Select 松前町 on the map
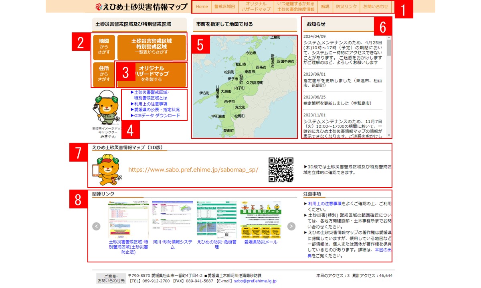This screenshot has height=288, width=481. point(230,72)
